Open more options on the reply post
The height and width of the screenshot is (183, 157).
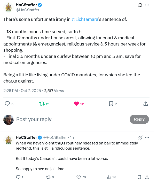pos(147,138)
